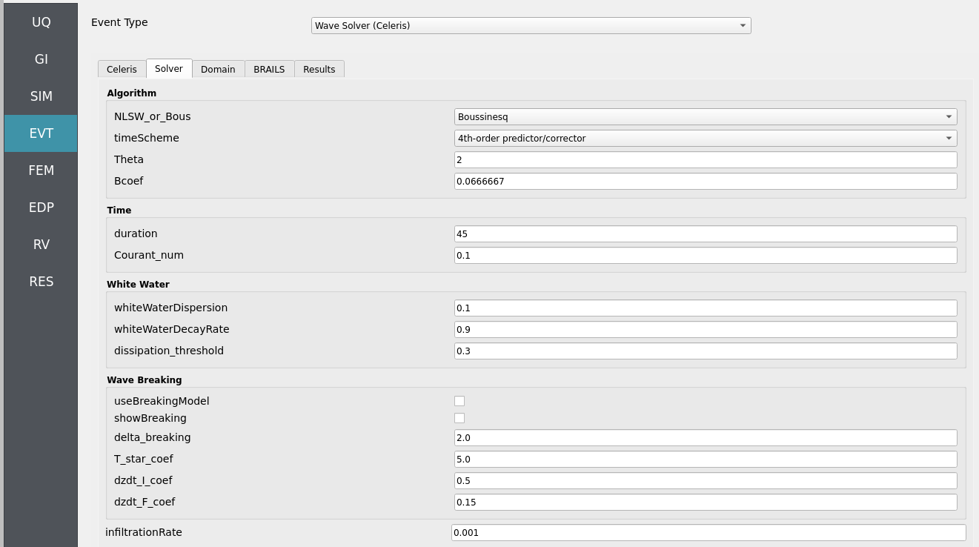Click the dzdt_I_coef input field
The height and width of the screenshot is (547, 979).
(x=706, y=480)
